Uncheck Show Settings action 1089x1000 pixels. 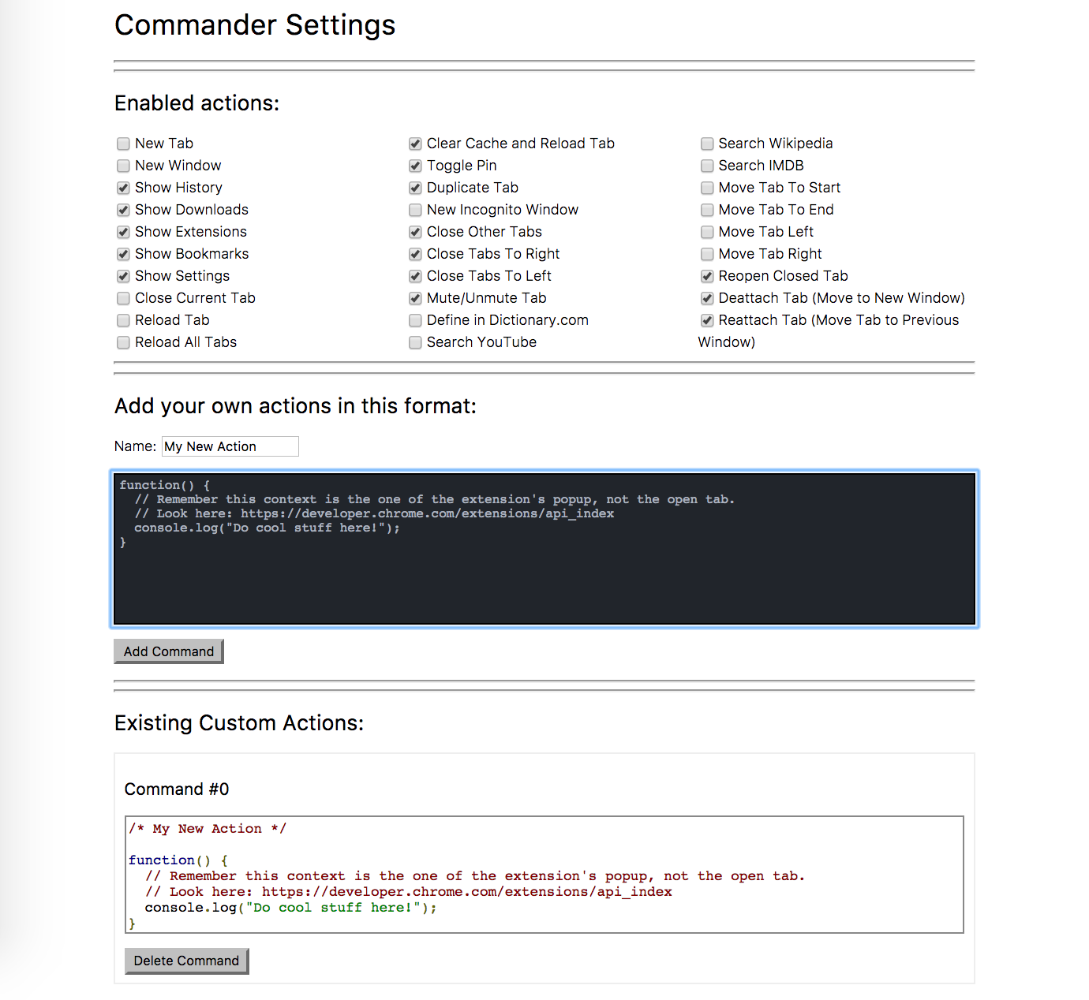(x=123, y=276)
